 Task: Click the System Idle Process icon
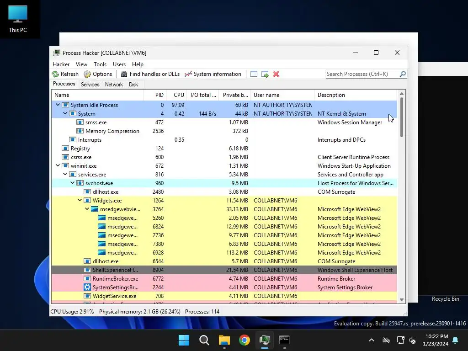point(65,105)
